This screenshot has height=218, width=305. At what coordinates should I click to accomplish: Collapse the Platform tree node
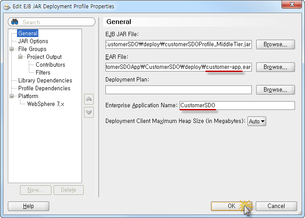click(12, 96)
